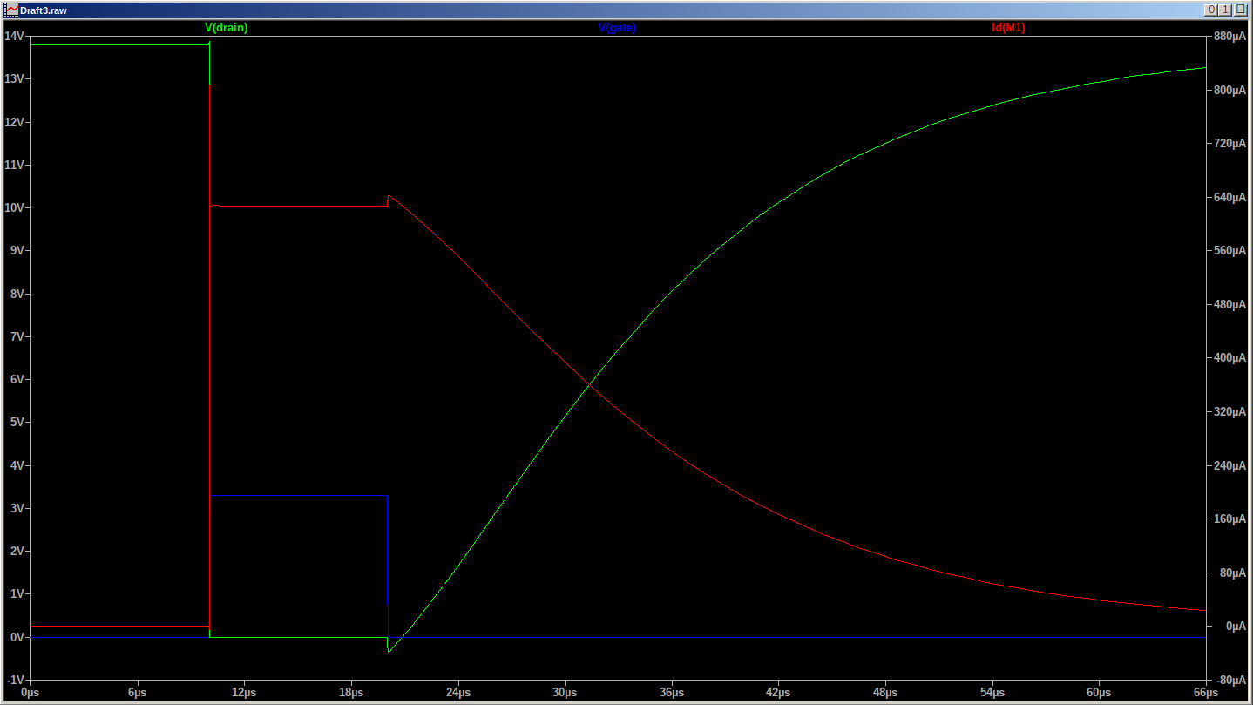
Task: Click the 12µs time axis label
Action: (244, 693)
